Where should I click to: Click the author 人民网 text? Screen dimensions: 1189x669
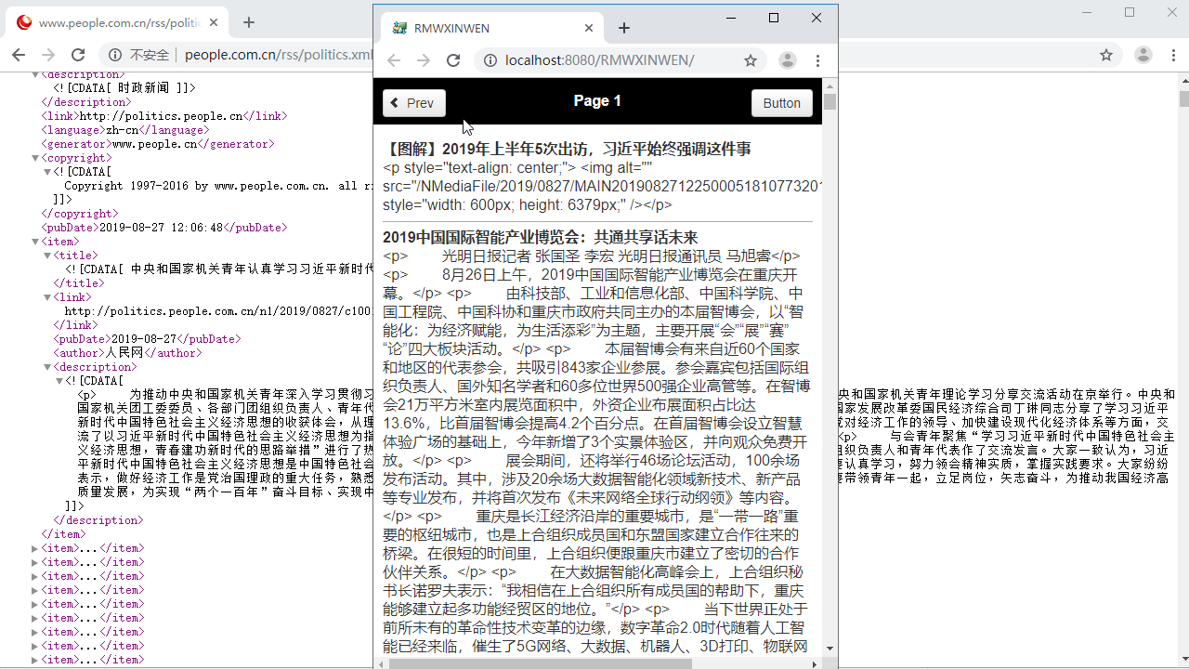click(x=124, y=353)
